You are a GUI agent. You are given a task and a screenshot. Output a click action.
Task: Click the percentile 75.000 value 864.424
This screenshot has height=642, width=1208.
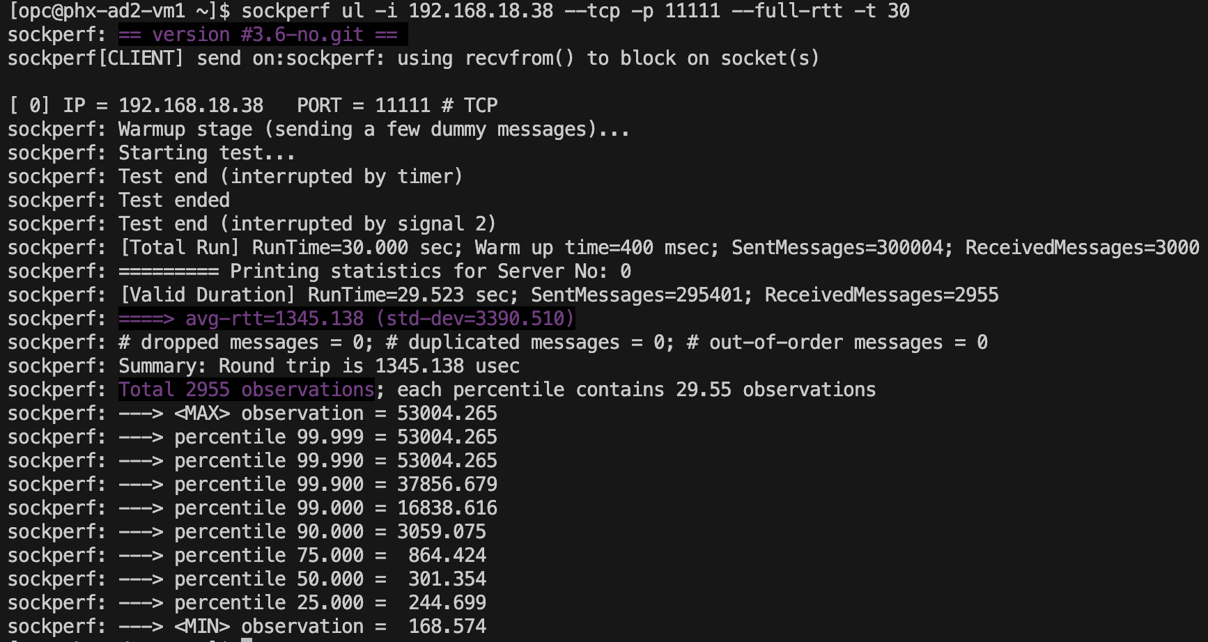click(447, 556)
